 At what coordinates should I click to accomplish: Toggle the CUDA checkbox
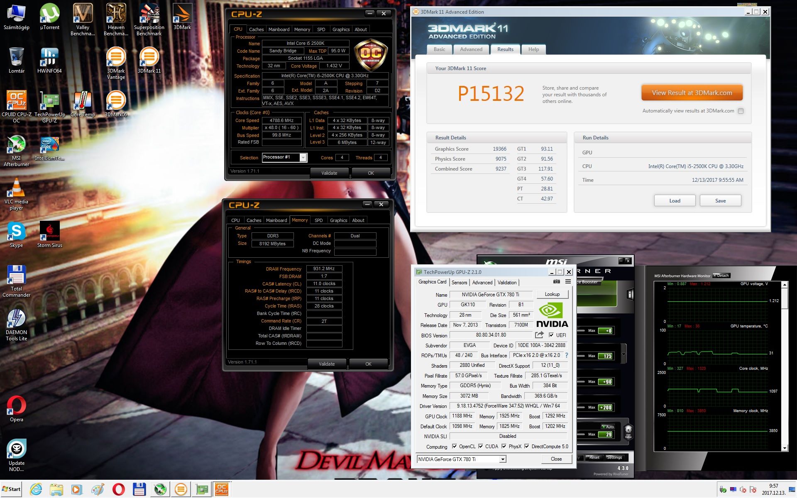[x=481, y=447]
